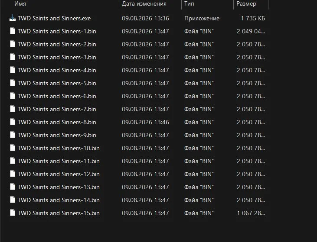Click the file icon of Sinners-8.bin

click(x=13, y=122)
